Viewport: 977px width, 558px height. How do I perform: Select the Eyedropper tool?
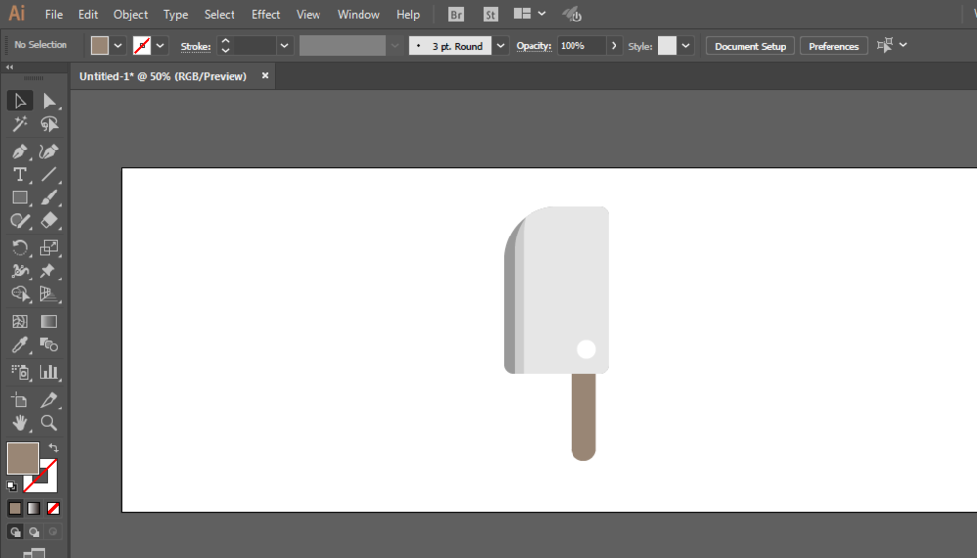(x=20, y=345)
